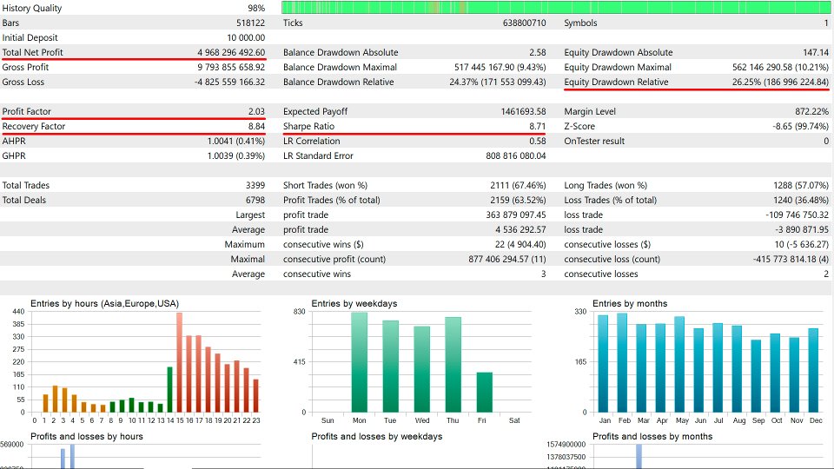
Task: Select Equity Drawdown Absolute value 147.14
Action: (x=816, y=52)
